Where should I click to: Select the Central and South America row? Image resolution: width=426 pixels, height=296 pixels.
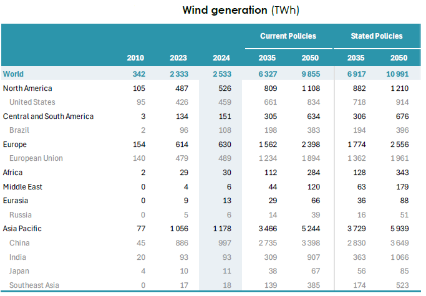48,117
